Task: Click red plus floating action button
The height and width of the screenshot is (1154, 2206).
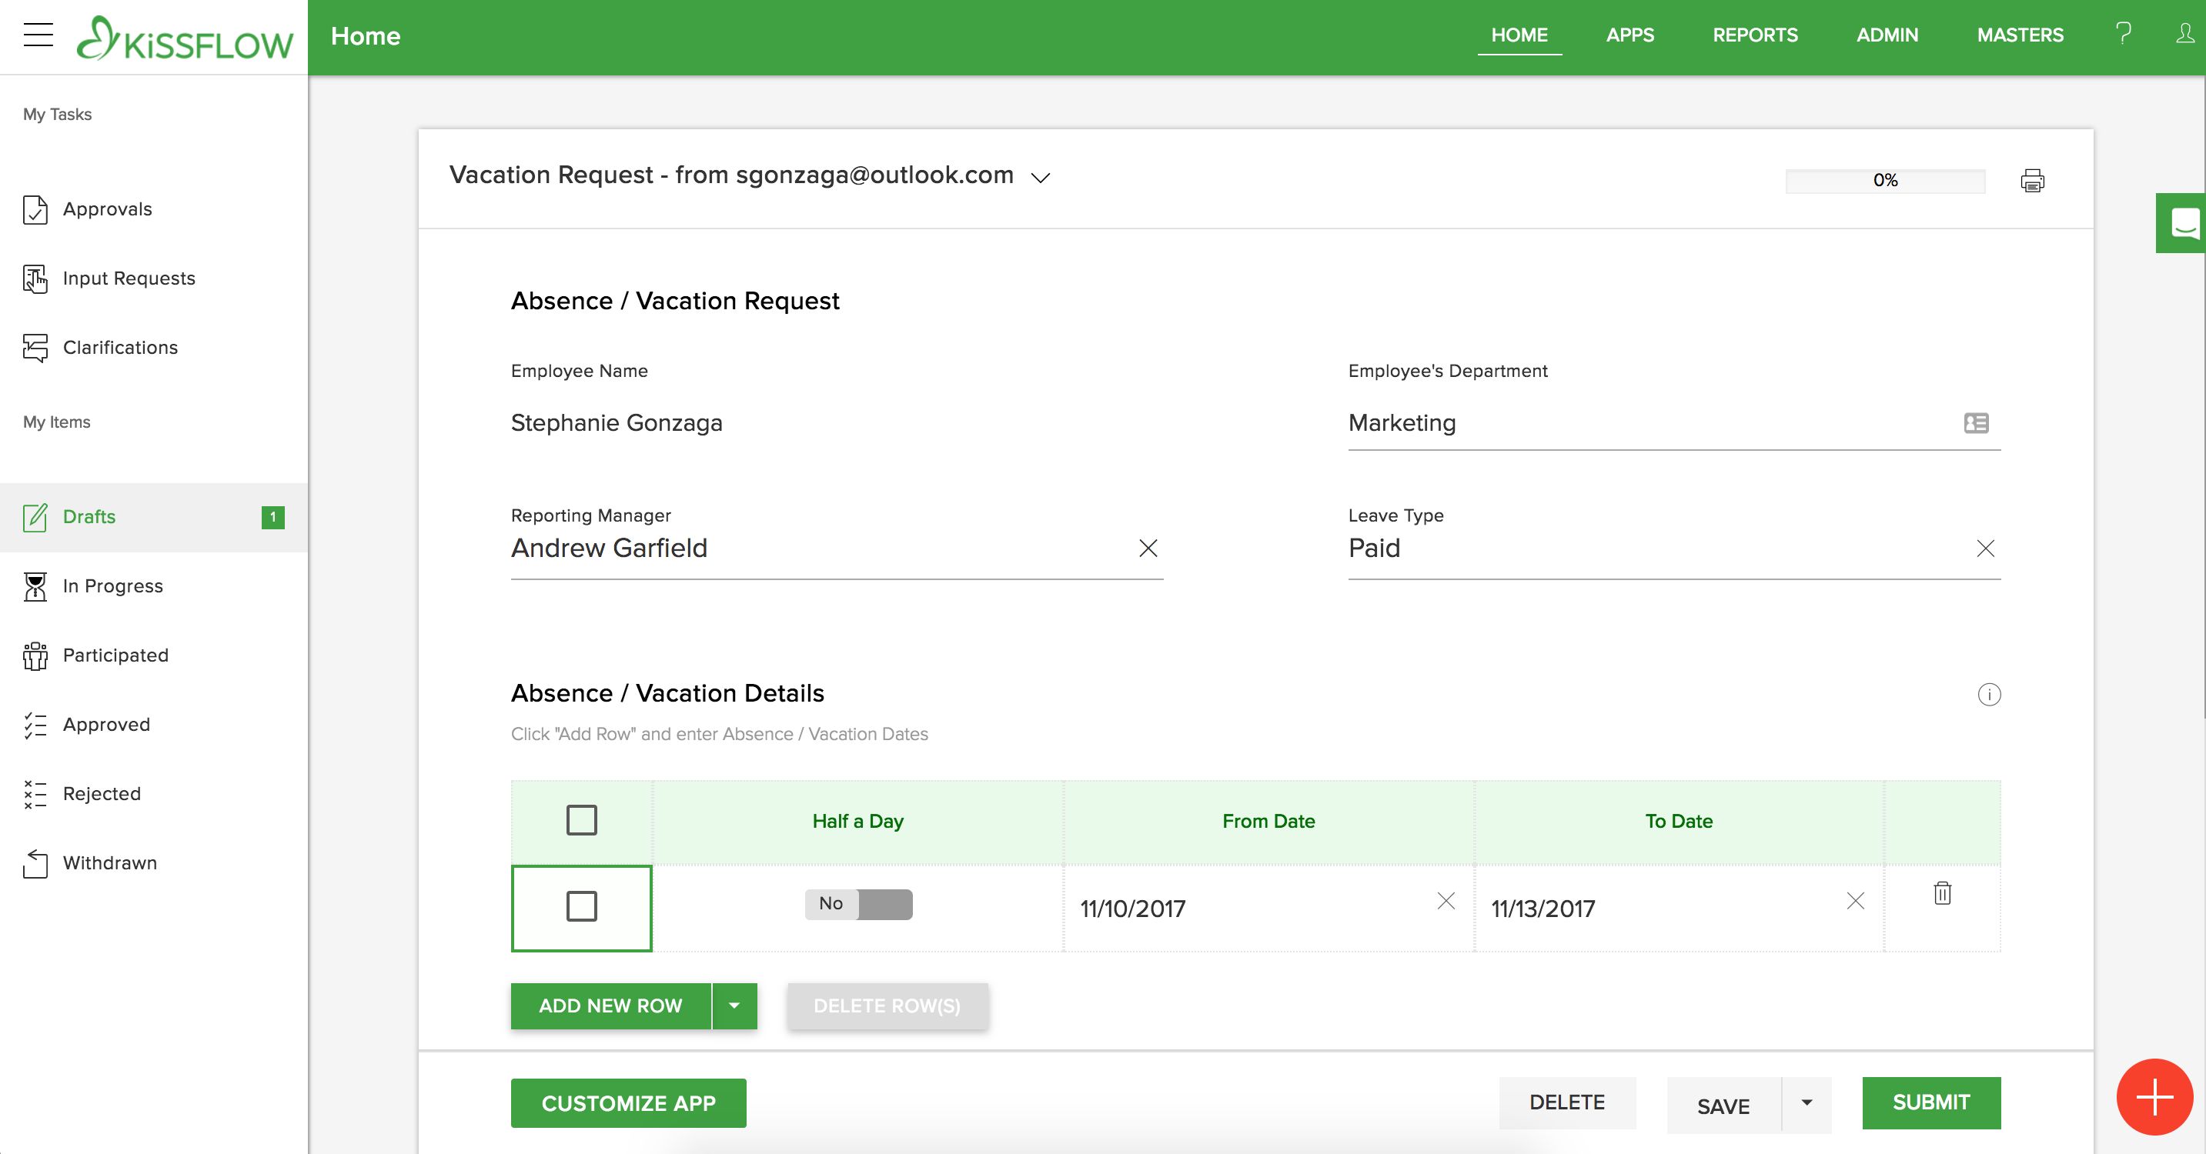Action: pos(2154,1096)
